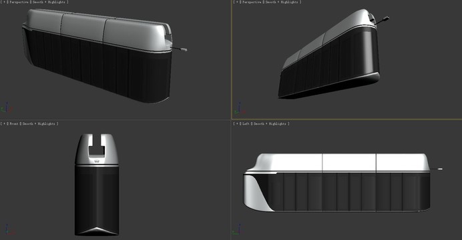Select the small antenna rod in Left viewport
Screen dimensions: 462x240
[437, 169]
